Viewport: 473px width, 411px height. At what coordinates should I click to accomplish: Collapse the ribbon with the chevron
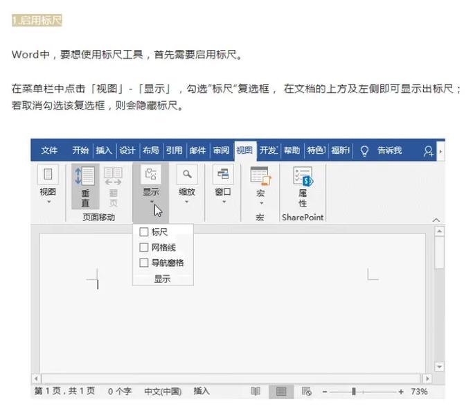[436, 220]
